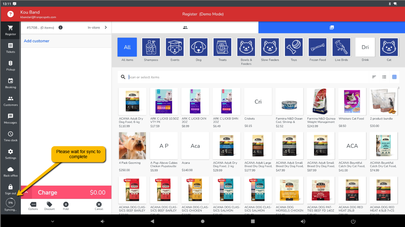Click the help question mark icon
The image size is (405, 227).
[10, 14]
